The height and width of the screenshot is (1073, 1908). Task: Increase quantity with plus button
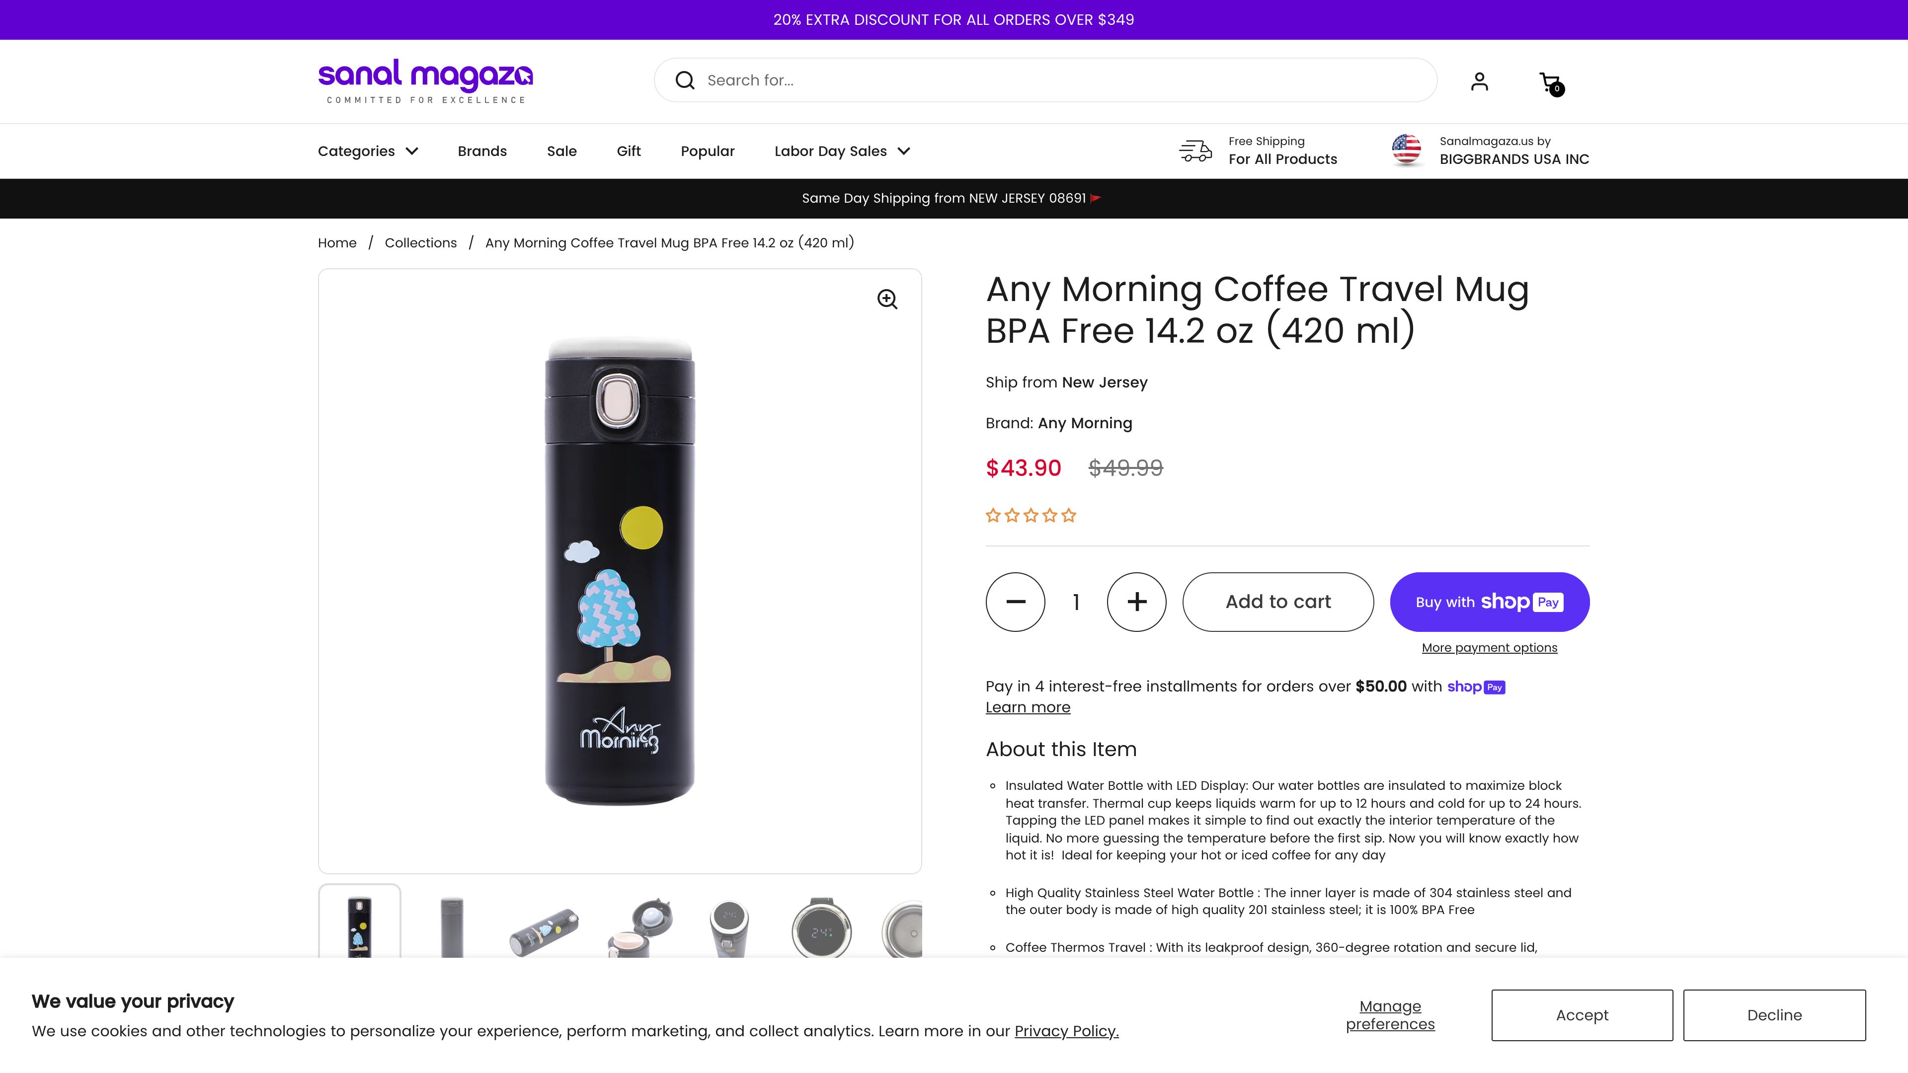pos(1136,602)
